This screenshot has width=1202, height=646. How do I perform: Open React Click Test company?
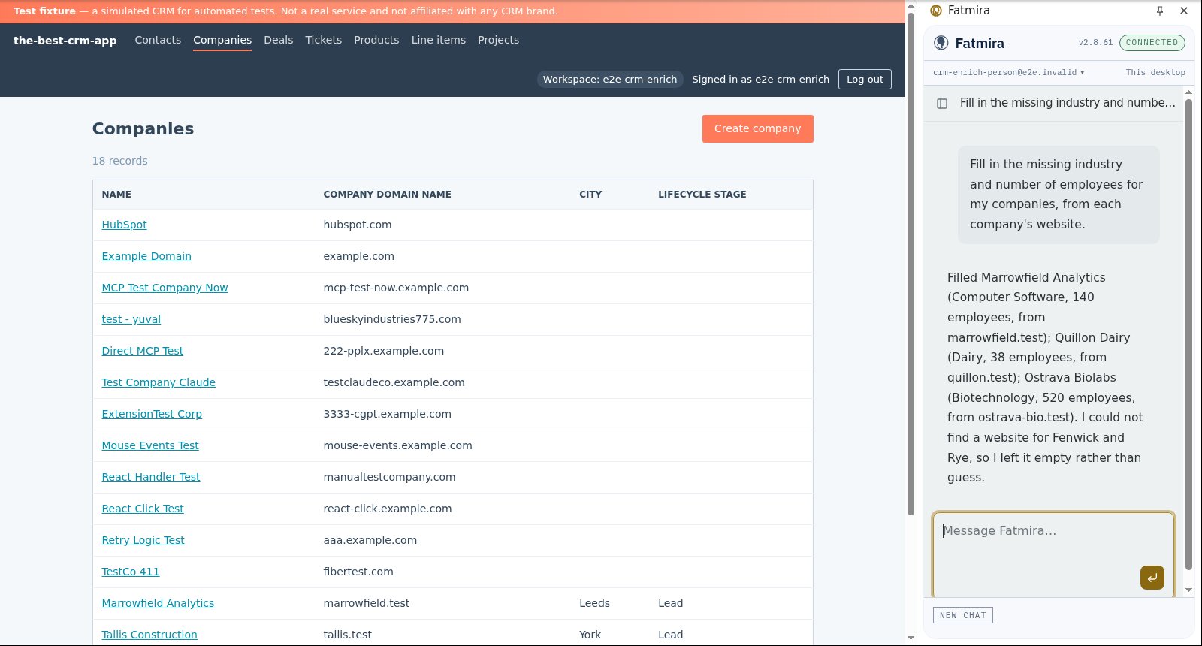click(x=143, y=509)
